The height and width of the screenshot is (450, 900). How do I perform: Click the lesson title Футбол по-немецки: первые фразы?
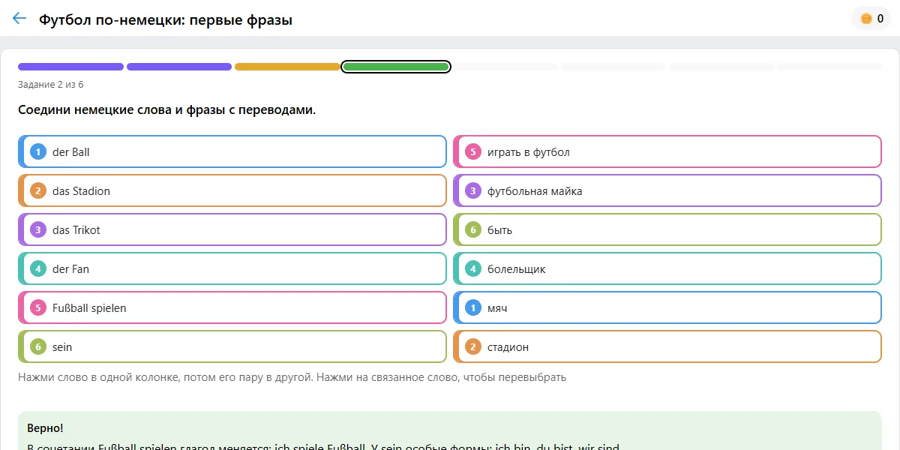[166, 19]
